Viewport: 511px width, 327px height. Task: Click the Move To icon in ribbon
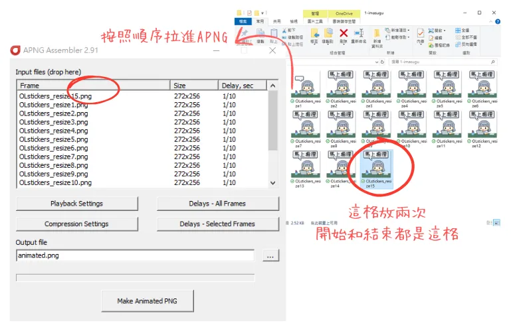314,33
